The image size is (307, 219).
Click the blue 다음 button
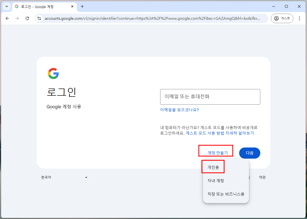[250, 153]
